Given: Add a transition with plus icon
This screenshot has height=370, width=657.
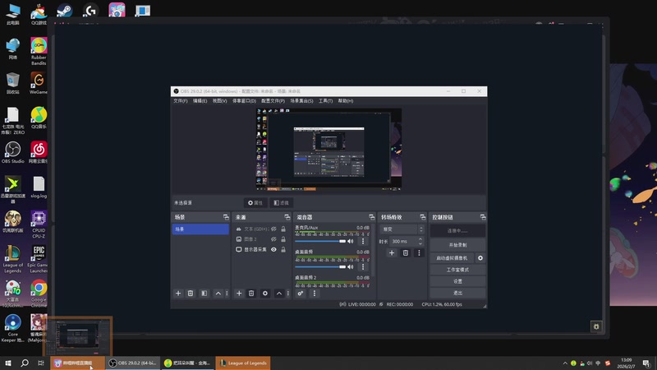Looking at the screenshot, I should point(392,253).
